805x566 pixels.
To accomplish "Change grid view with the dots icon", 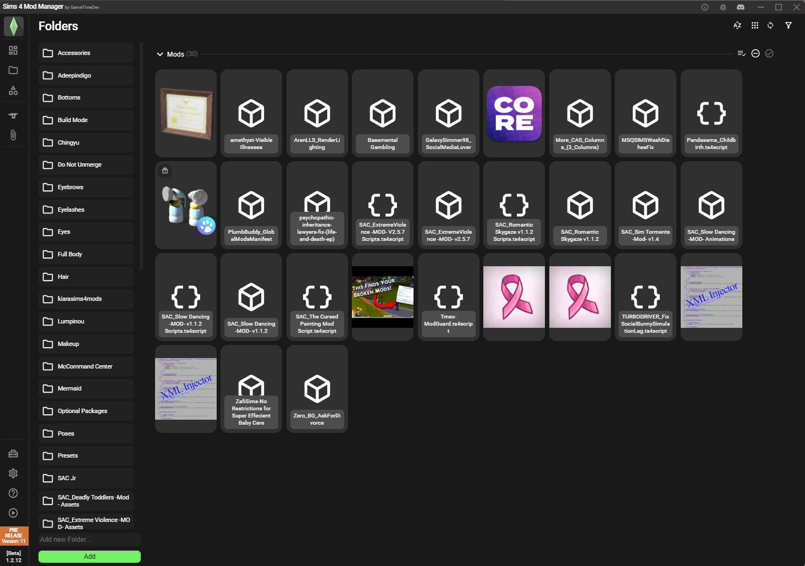I will [755, 25].
